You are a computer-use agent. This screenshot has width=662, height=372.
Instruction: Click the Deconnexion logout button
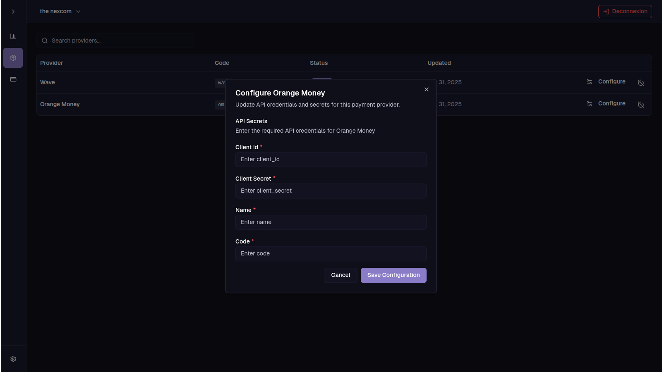[625, 12]
